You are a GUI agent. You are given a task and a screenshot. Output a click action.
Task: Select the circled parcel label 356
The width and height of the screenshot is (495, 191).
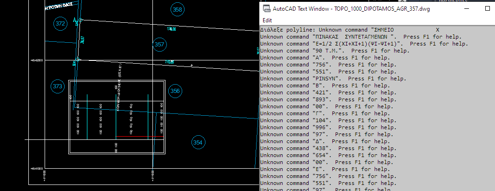point(175,91)
